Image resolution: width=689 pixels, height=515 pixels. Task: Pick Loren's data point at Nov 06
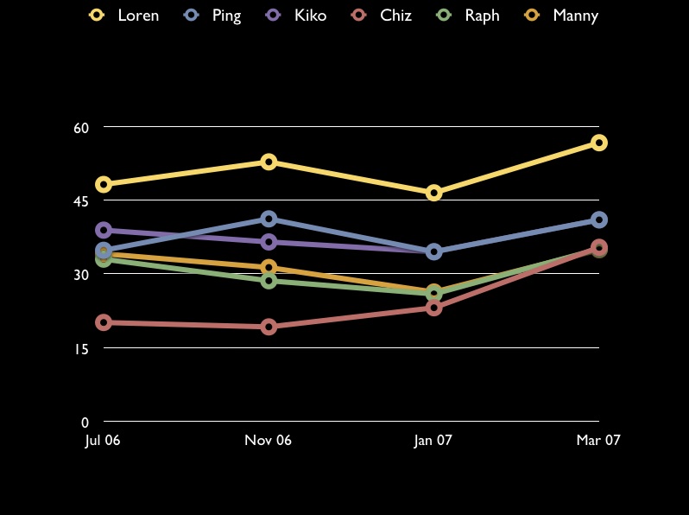coord(269,162)
